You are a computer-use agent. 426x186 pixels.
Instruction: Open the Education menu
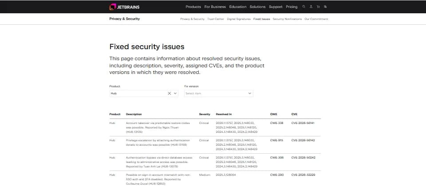238,7
